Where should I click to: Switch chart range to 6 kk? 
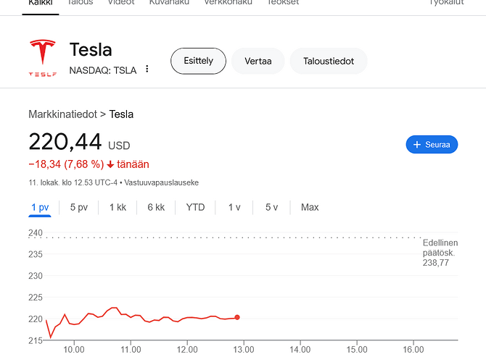156,207
